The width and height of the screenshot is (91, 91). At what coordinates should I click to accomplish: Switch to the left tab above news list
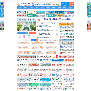[42, 24]
